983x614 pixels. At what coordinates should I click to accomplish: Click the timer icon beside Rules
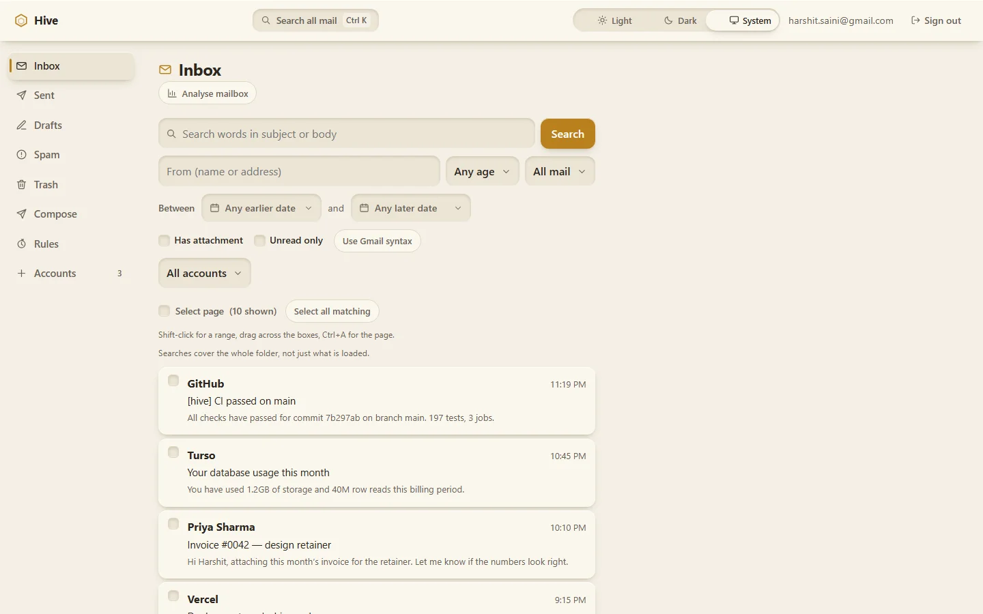22,244
